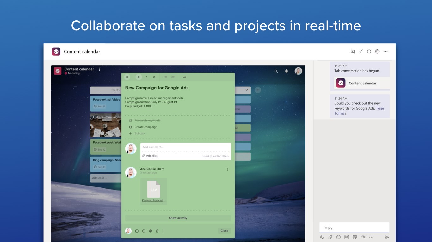This screenshot has width=432, height=242.
Task: Open the Bing campaign card
Action: [x=106, y=164]
